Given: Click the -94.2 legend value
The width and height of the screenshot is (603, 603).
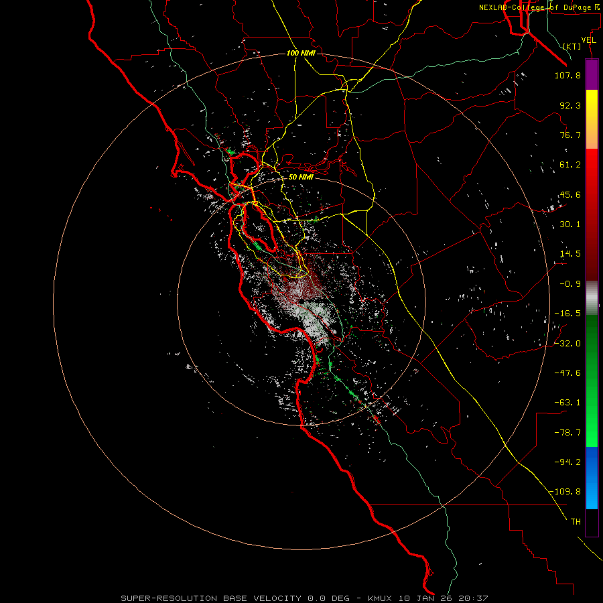Looking at the screenshot, I should (x=567, y=462).
